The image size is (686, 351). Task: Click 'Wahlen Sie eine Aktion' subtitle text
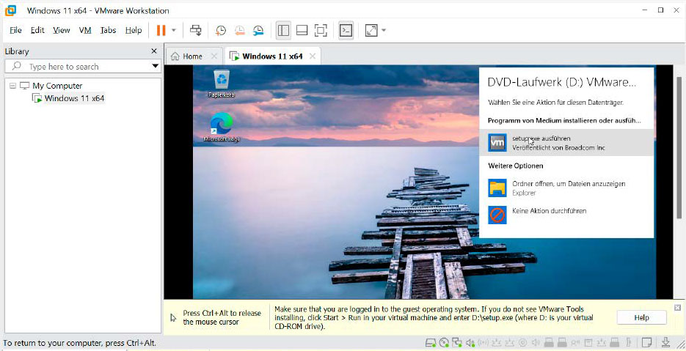[555, 103]
